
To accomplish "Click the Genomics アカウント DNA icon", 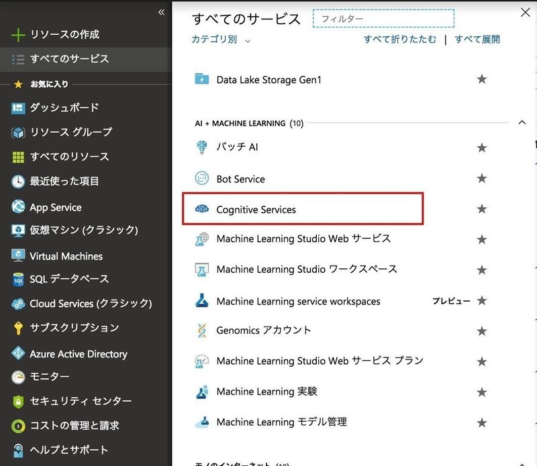I will [202, 331].
